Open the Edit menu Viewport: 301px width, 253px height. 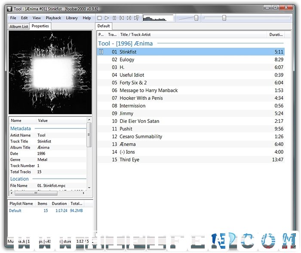(x=24, y=18)
